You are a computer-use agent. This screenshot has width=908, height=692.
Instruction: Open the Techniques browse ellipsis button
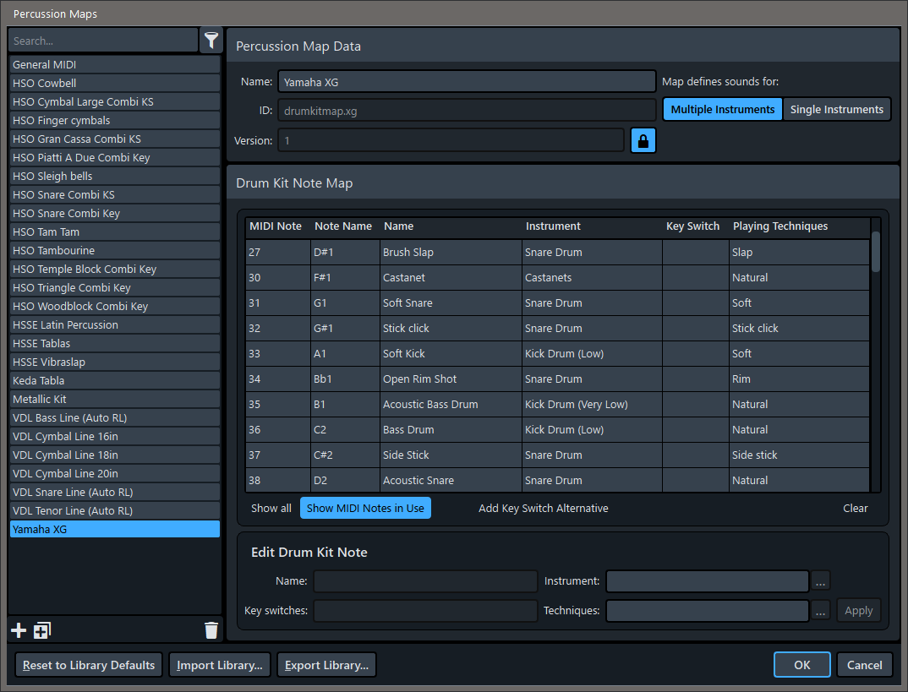(x=820, y=610)
